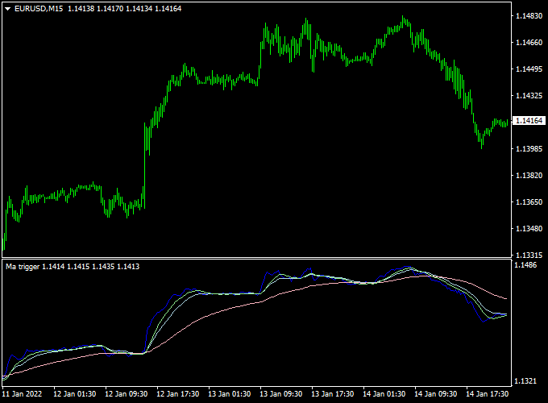548x403 pixels.
Task: Click the indicator scale maximum 1.1486
Action: 525,265
